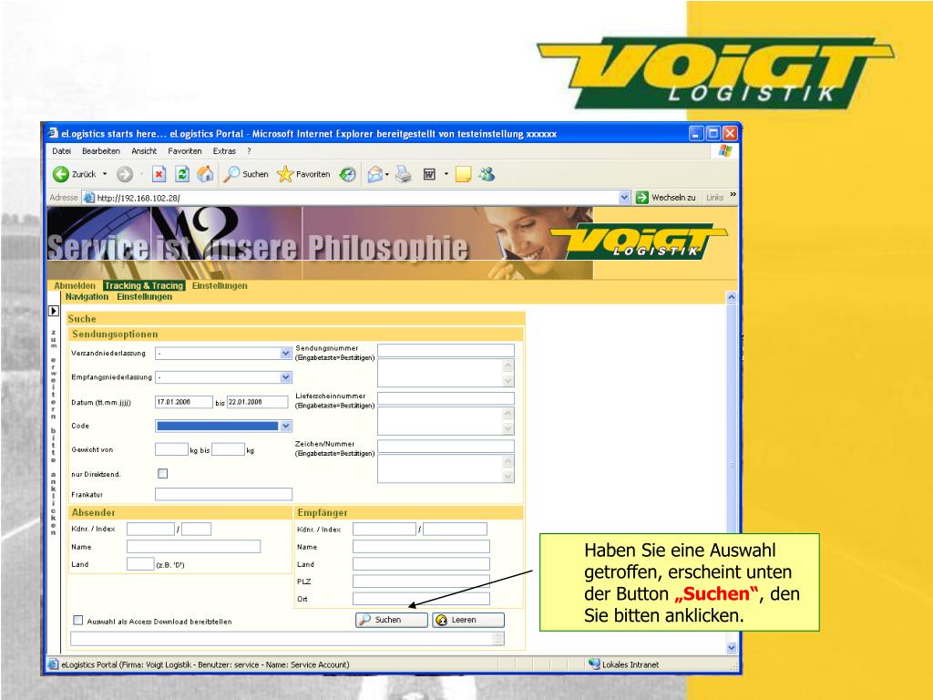Open the Datei menu
This screenshot has width=933, height=700.
[x=61, y=151]
